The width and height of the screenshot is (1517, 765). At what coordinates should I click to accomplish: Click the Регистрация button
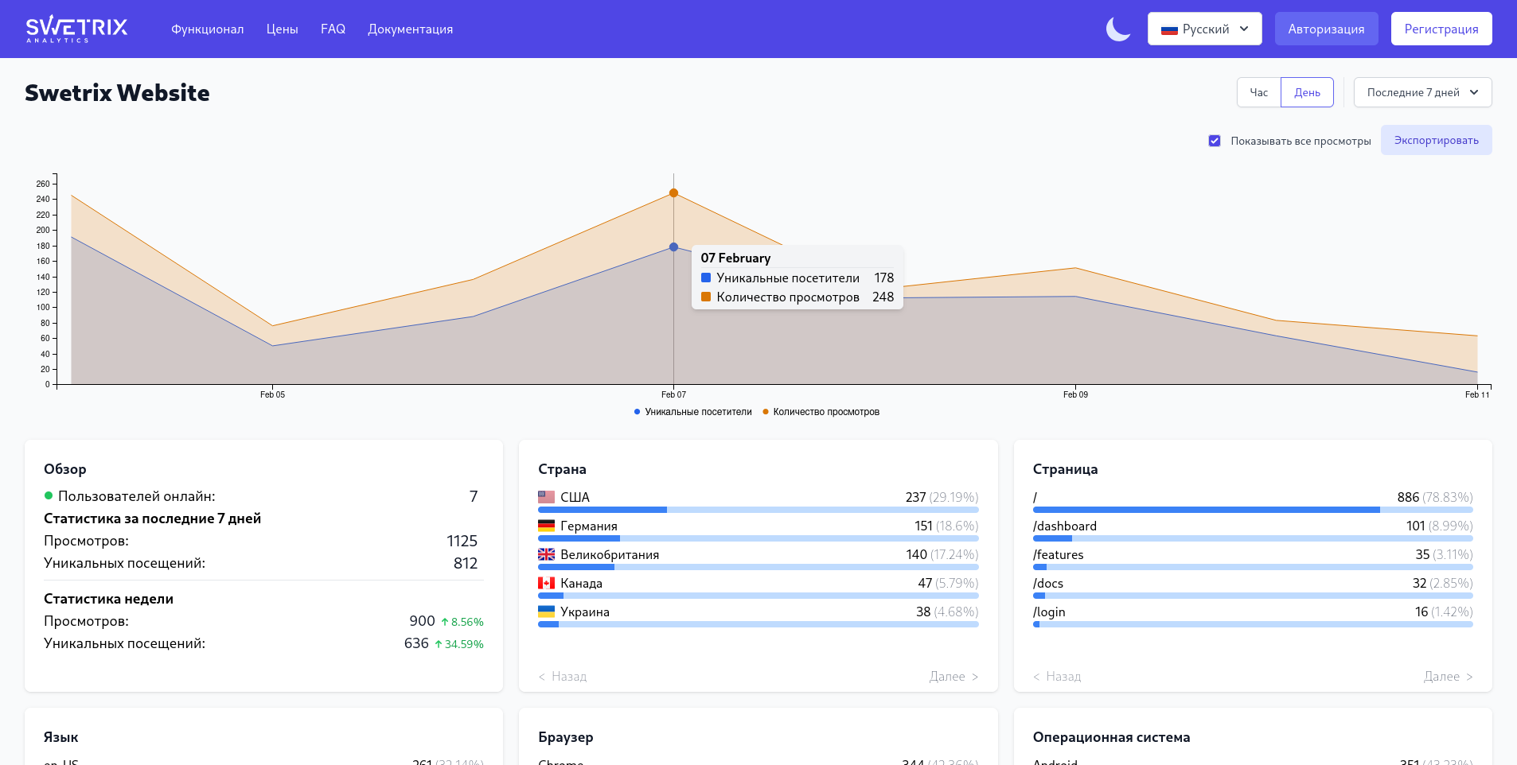pyautogui.click(x=1441, y=29)
